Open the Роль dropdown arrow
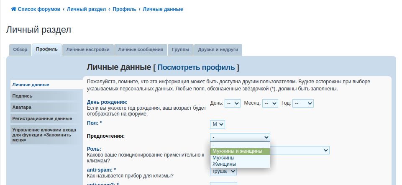Viewport: 402px width, 185px height. [x=326, y=150]
